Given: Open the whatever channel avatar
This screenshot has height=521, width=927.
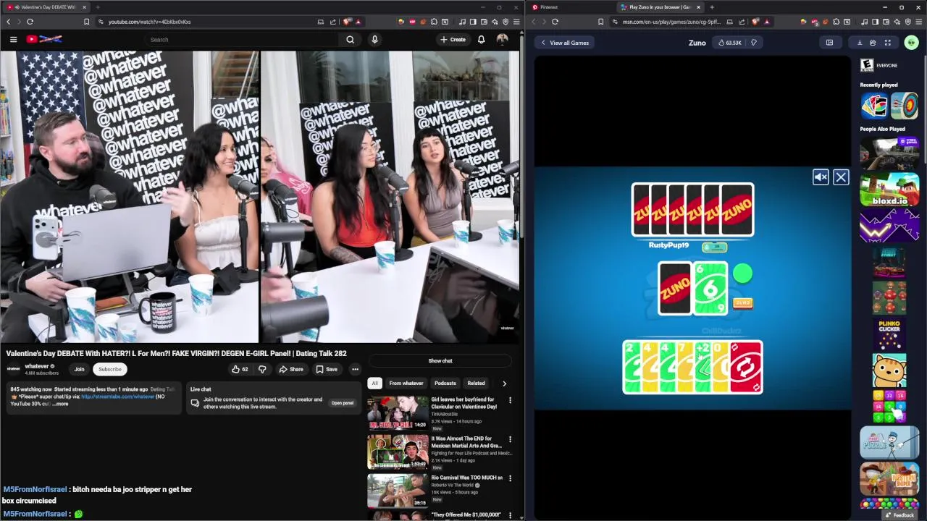Looking at the screenshot, I should (x=14, y=369).
